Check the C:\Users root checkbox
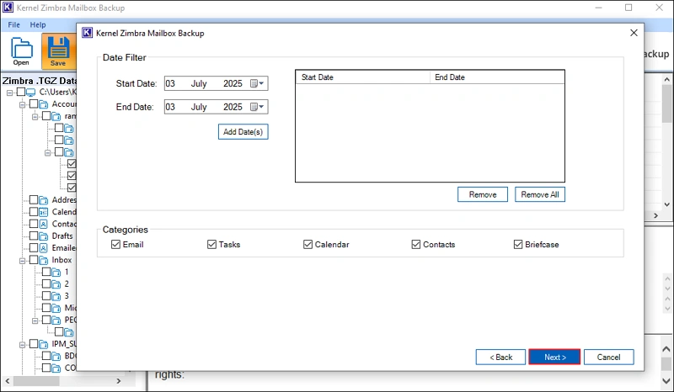Screen dimensions: 674x392 point(20,92)
